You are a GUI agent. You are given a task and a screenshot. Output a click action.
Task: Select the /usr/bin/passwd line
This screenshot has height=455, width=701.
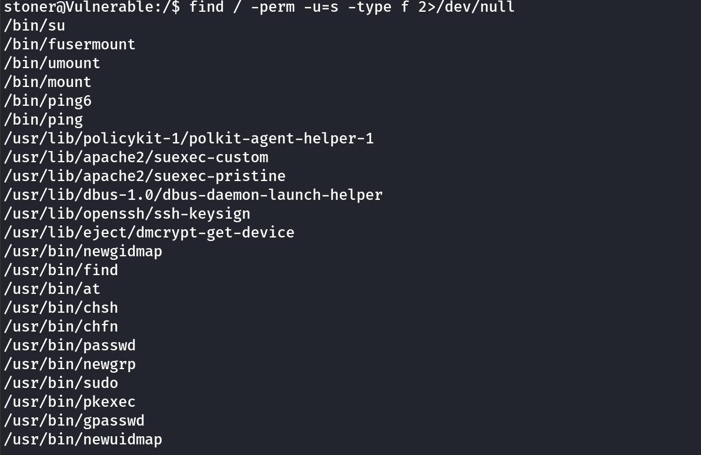69,346
